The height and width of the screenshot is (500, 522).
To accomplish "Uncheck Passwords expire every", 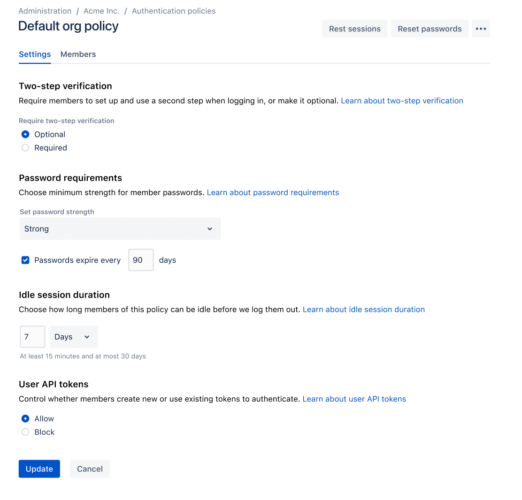I will point(25,259).
